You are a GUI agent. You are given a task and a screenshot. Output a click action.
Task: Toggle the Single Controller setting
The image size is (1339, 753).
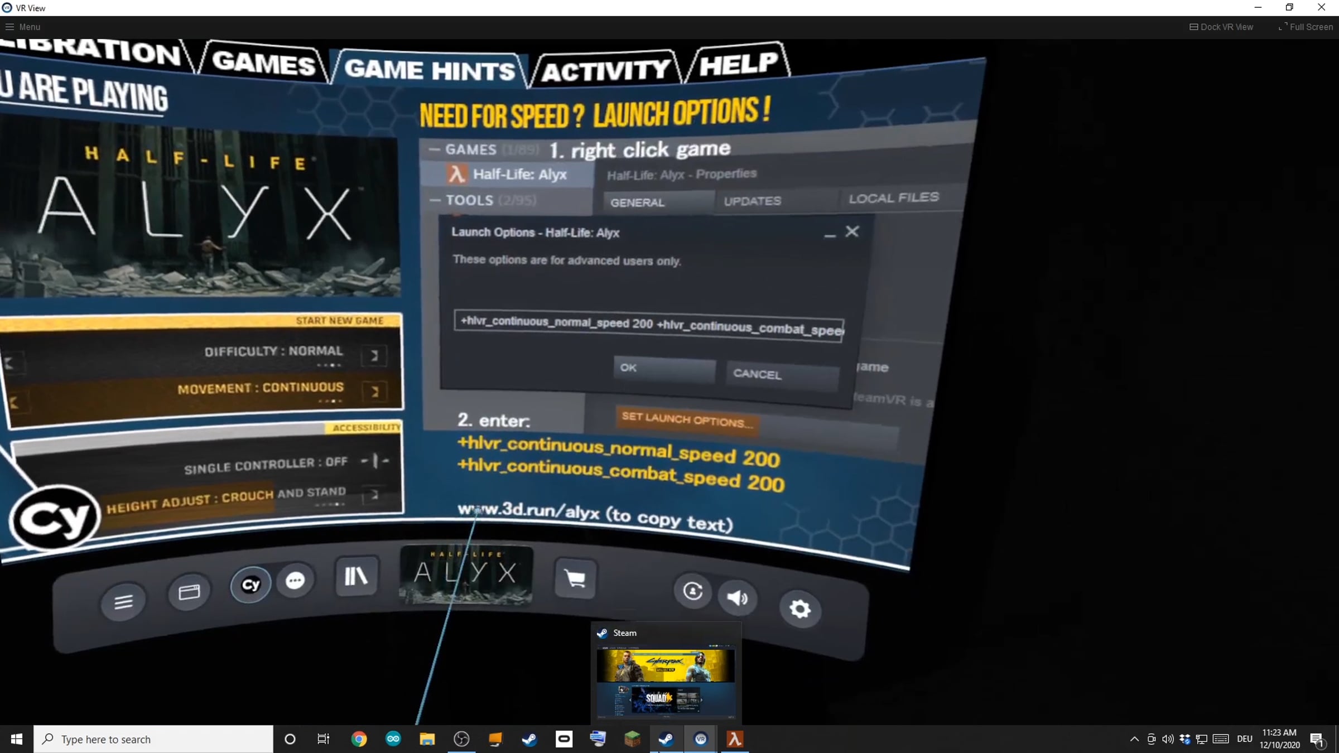coord(375,461)
